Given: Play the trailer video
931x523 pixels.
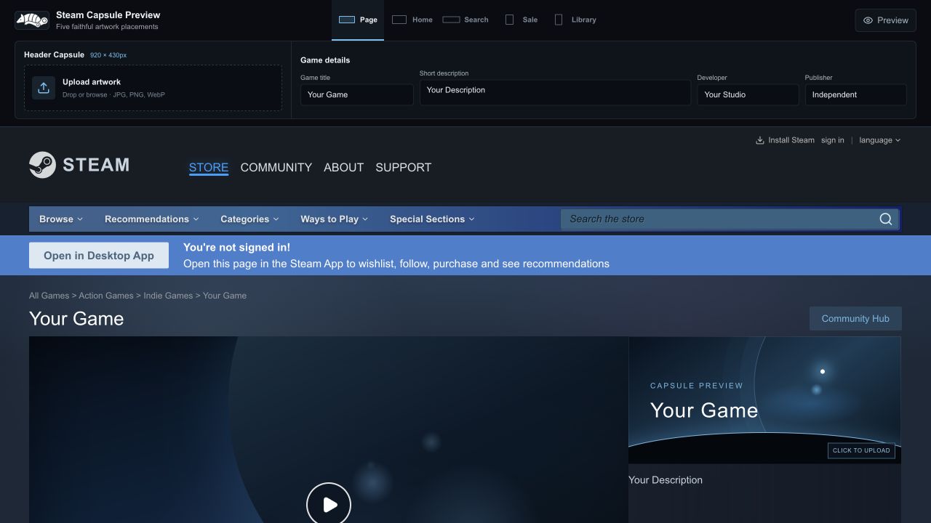Looking at the screenshot, I should pyautogui.click(x=329, y=504).
